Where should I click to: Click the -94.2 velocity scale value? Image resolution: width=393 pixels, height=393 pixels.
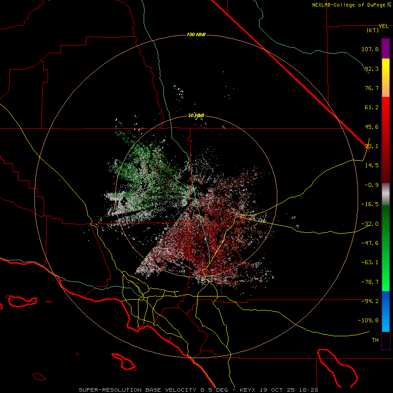tap(370, 301)
